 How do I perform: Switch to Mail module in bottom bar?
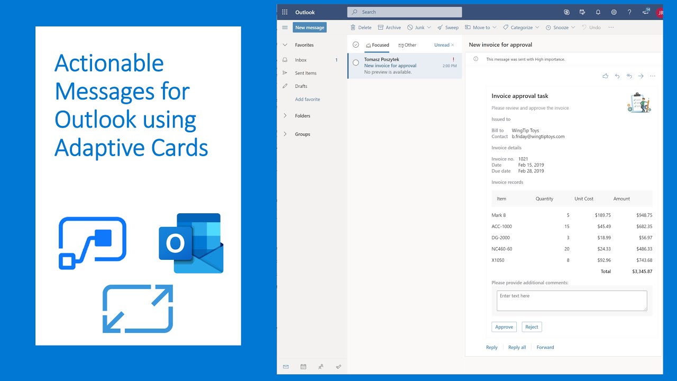286,366
